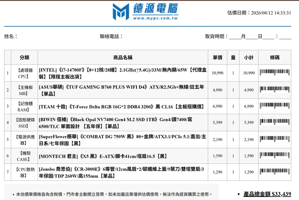Click the barcode in the MONTECH case row
299x200 pixels.
[x=274, y=155]
